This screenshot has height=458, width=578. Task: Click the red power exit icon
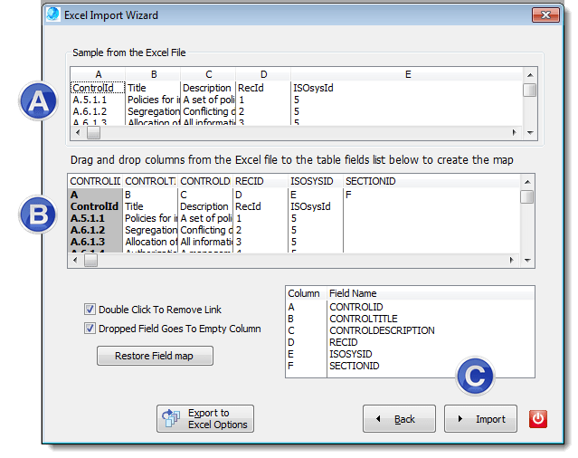(x=538, y=419)
